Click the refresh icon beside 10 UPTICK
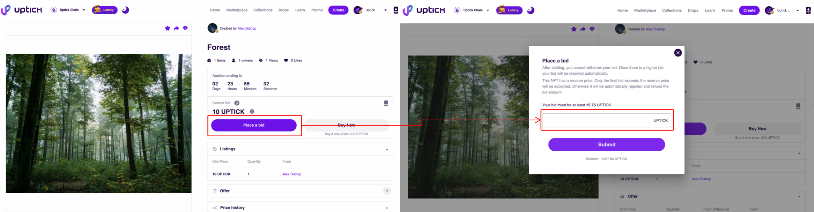814x212 pixels. click(x=252, y=112)
